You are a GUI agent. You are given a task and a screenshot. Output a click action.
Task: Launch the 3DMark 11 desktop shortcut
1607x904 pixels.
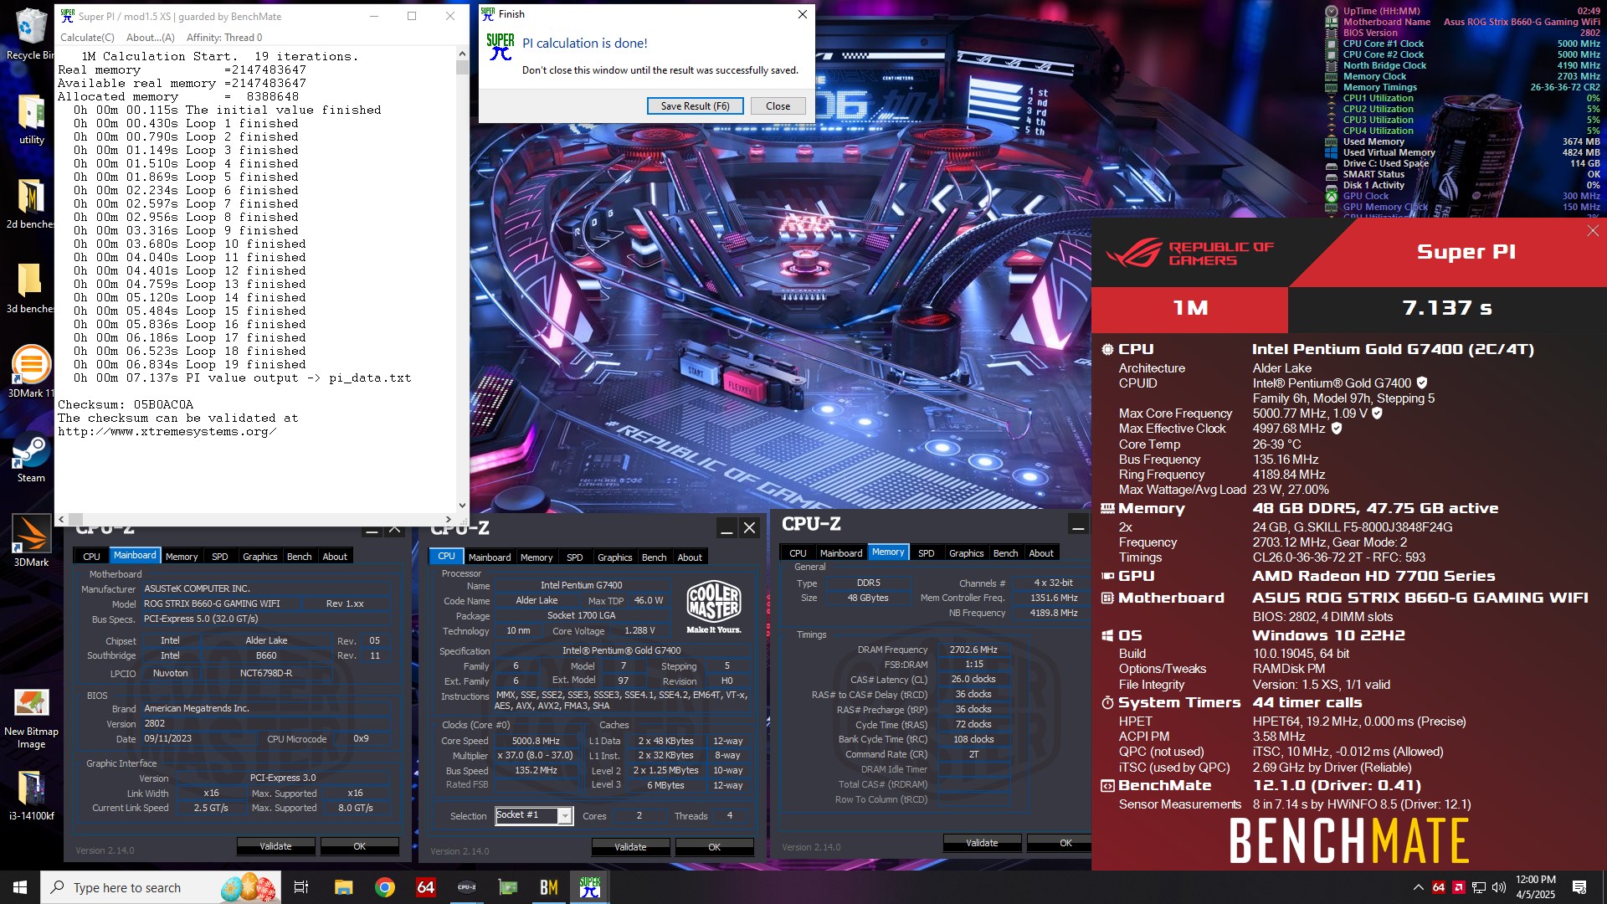coord(31,372)
